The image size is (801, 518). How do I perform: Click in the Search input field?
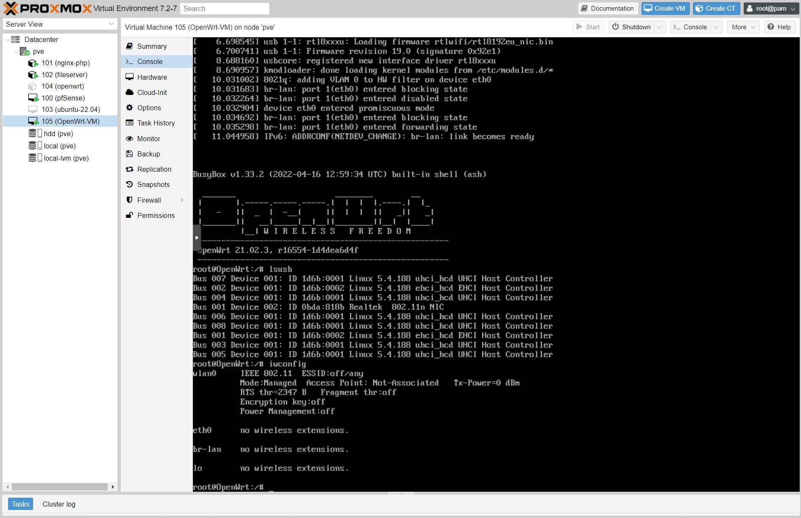(225, 8)
